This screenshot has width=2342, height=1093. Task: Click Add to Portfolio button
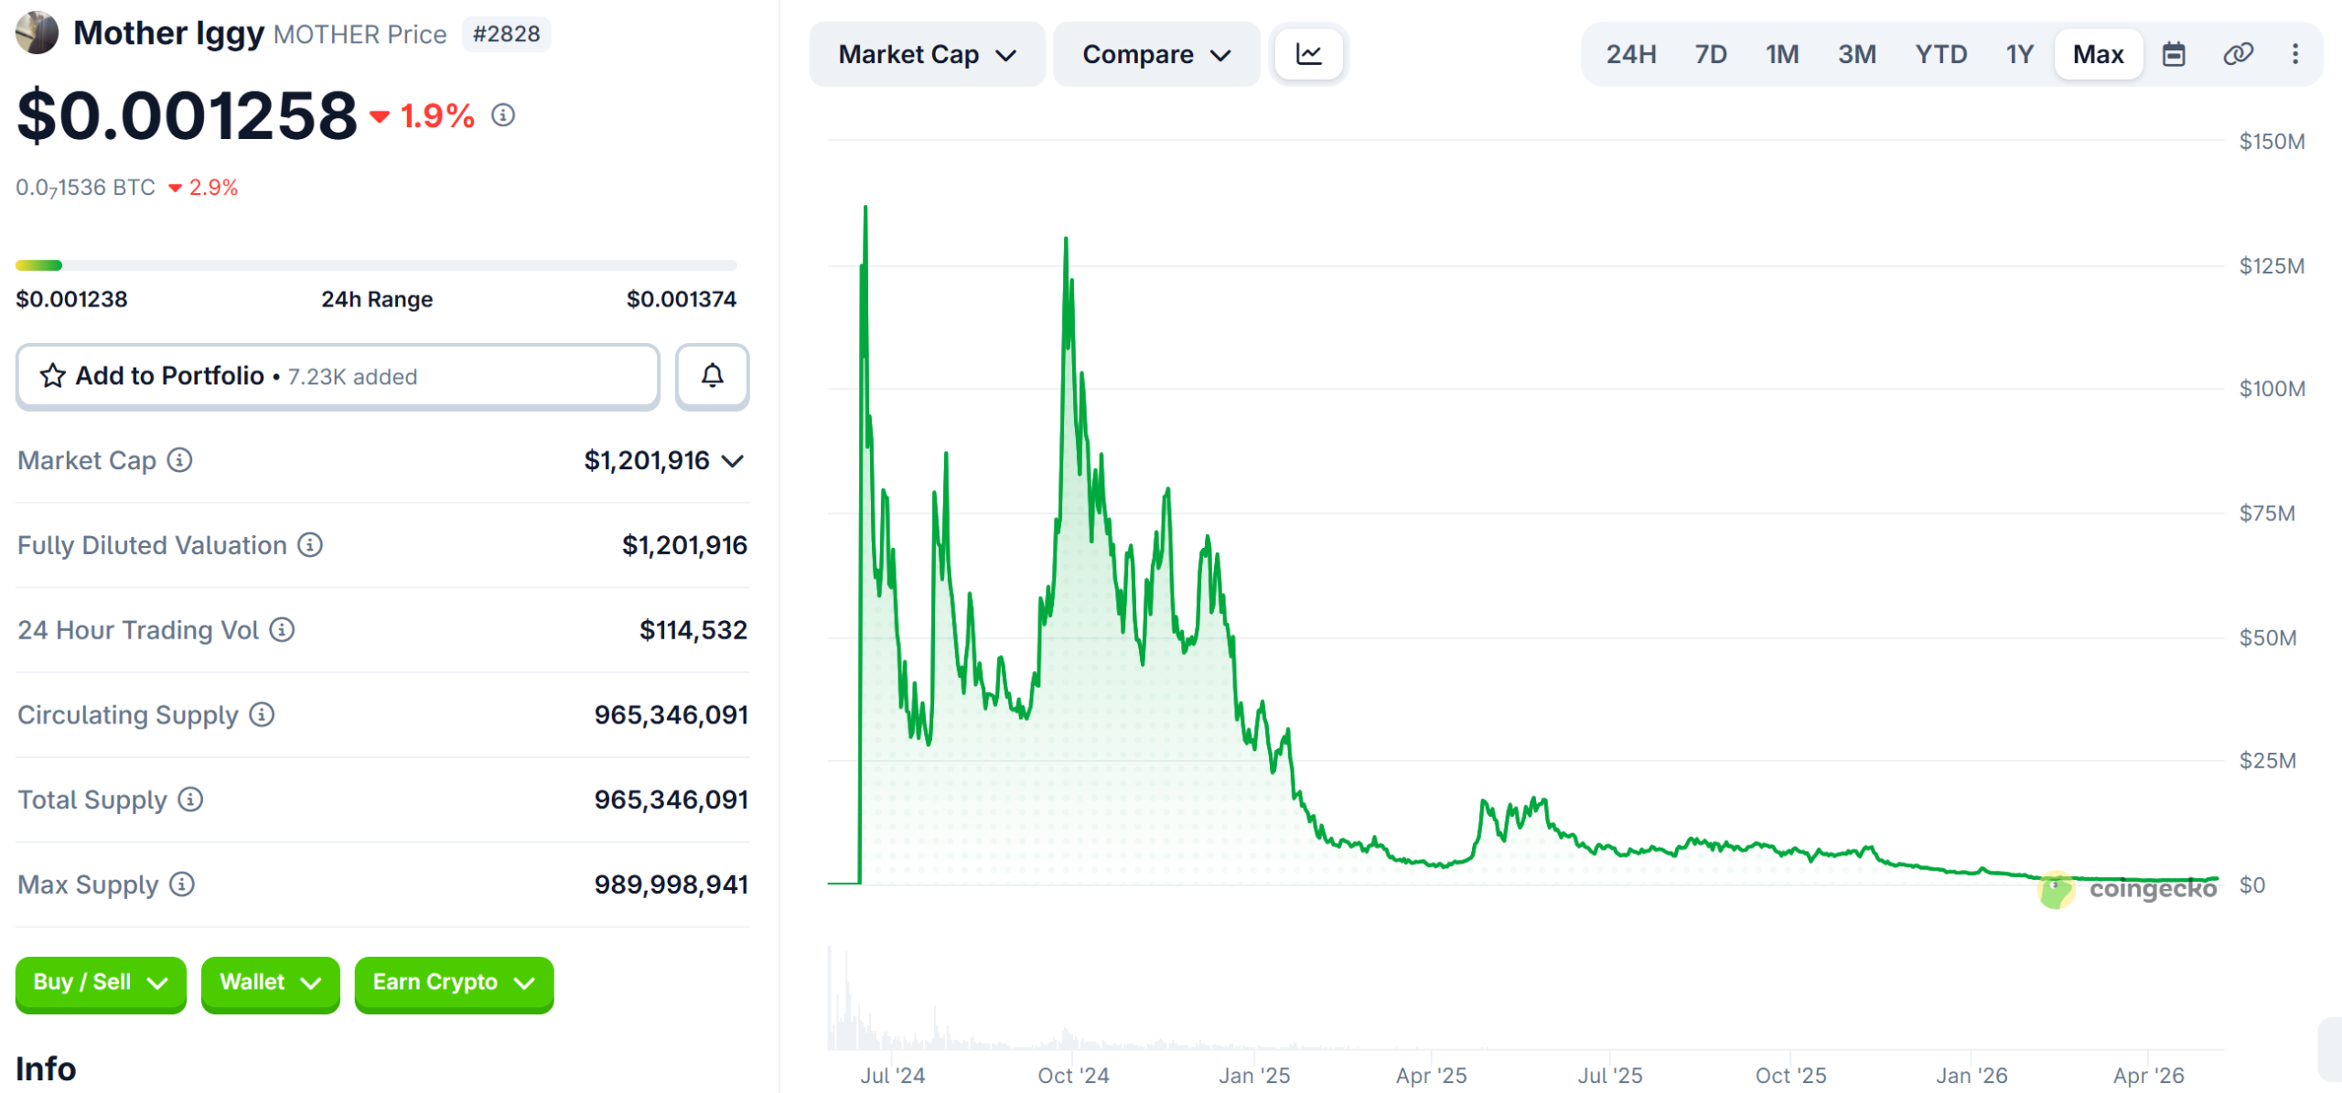coord(338,376)
